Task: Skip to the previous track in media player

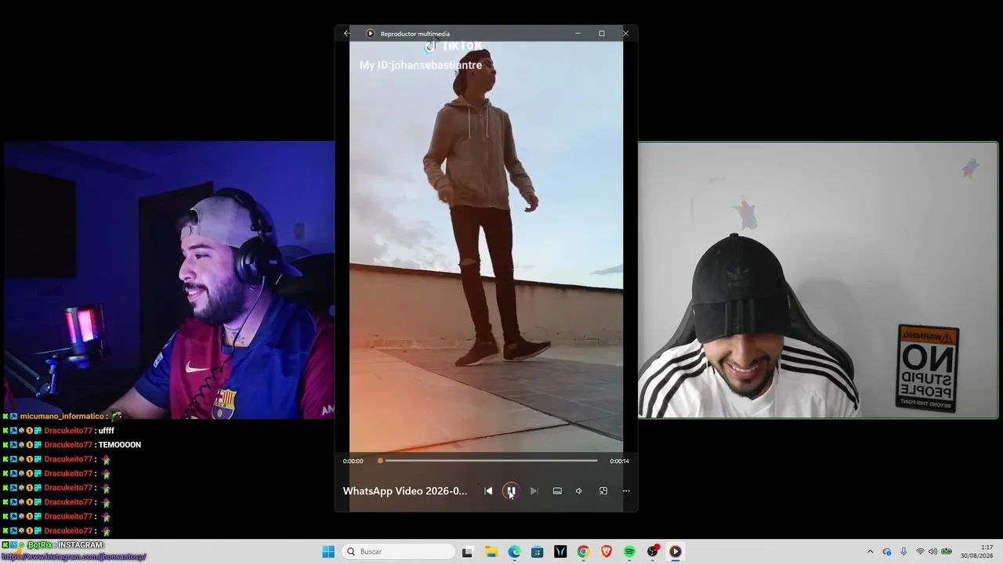Action: click(488, 491)
